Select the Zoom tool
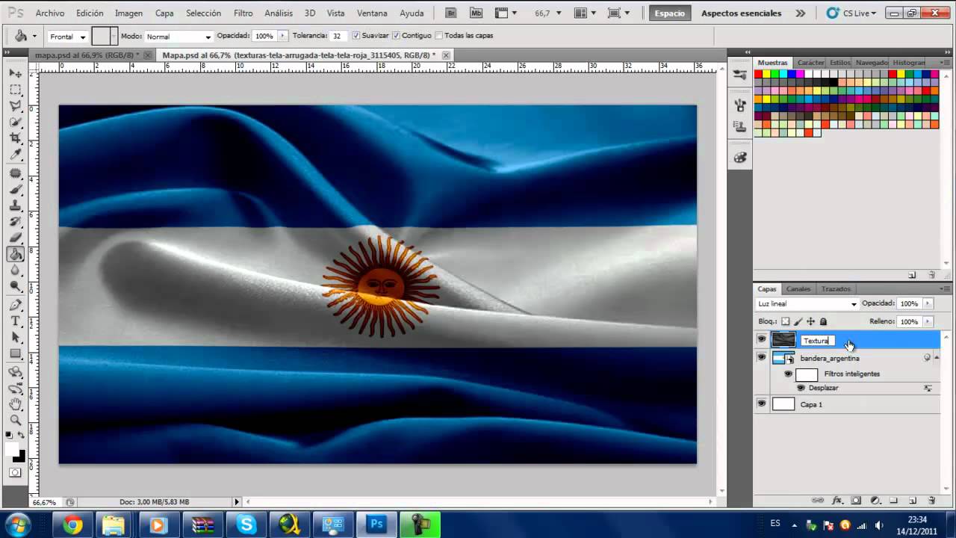956x538 pixels. tap(15, 421)
